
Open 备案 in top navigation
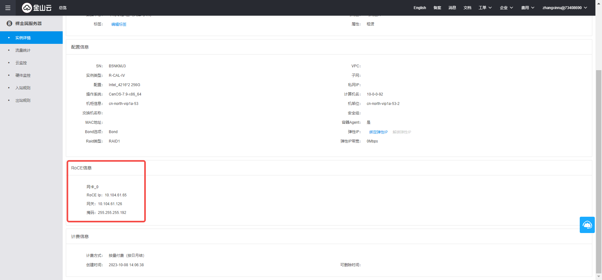[437, 8]
